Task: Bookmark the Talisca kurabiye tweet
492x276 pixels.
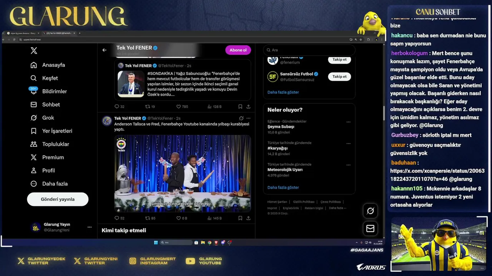Action: (x=240, y=218)
